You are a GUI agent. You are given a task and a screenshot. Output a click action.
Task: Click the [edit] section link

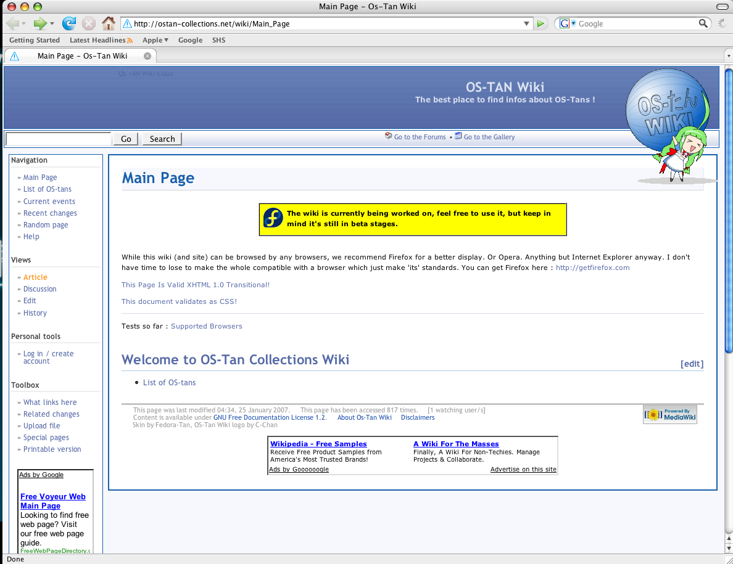(x=692, y=364)
